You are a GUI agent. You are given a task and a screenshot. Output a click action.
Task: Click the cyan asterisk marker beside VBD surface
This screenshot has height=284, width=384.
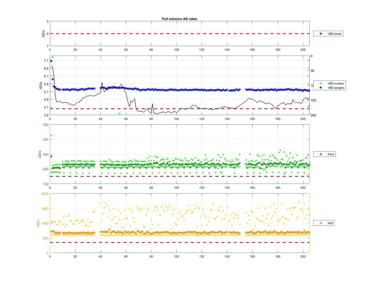[x=321, y=83]
